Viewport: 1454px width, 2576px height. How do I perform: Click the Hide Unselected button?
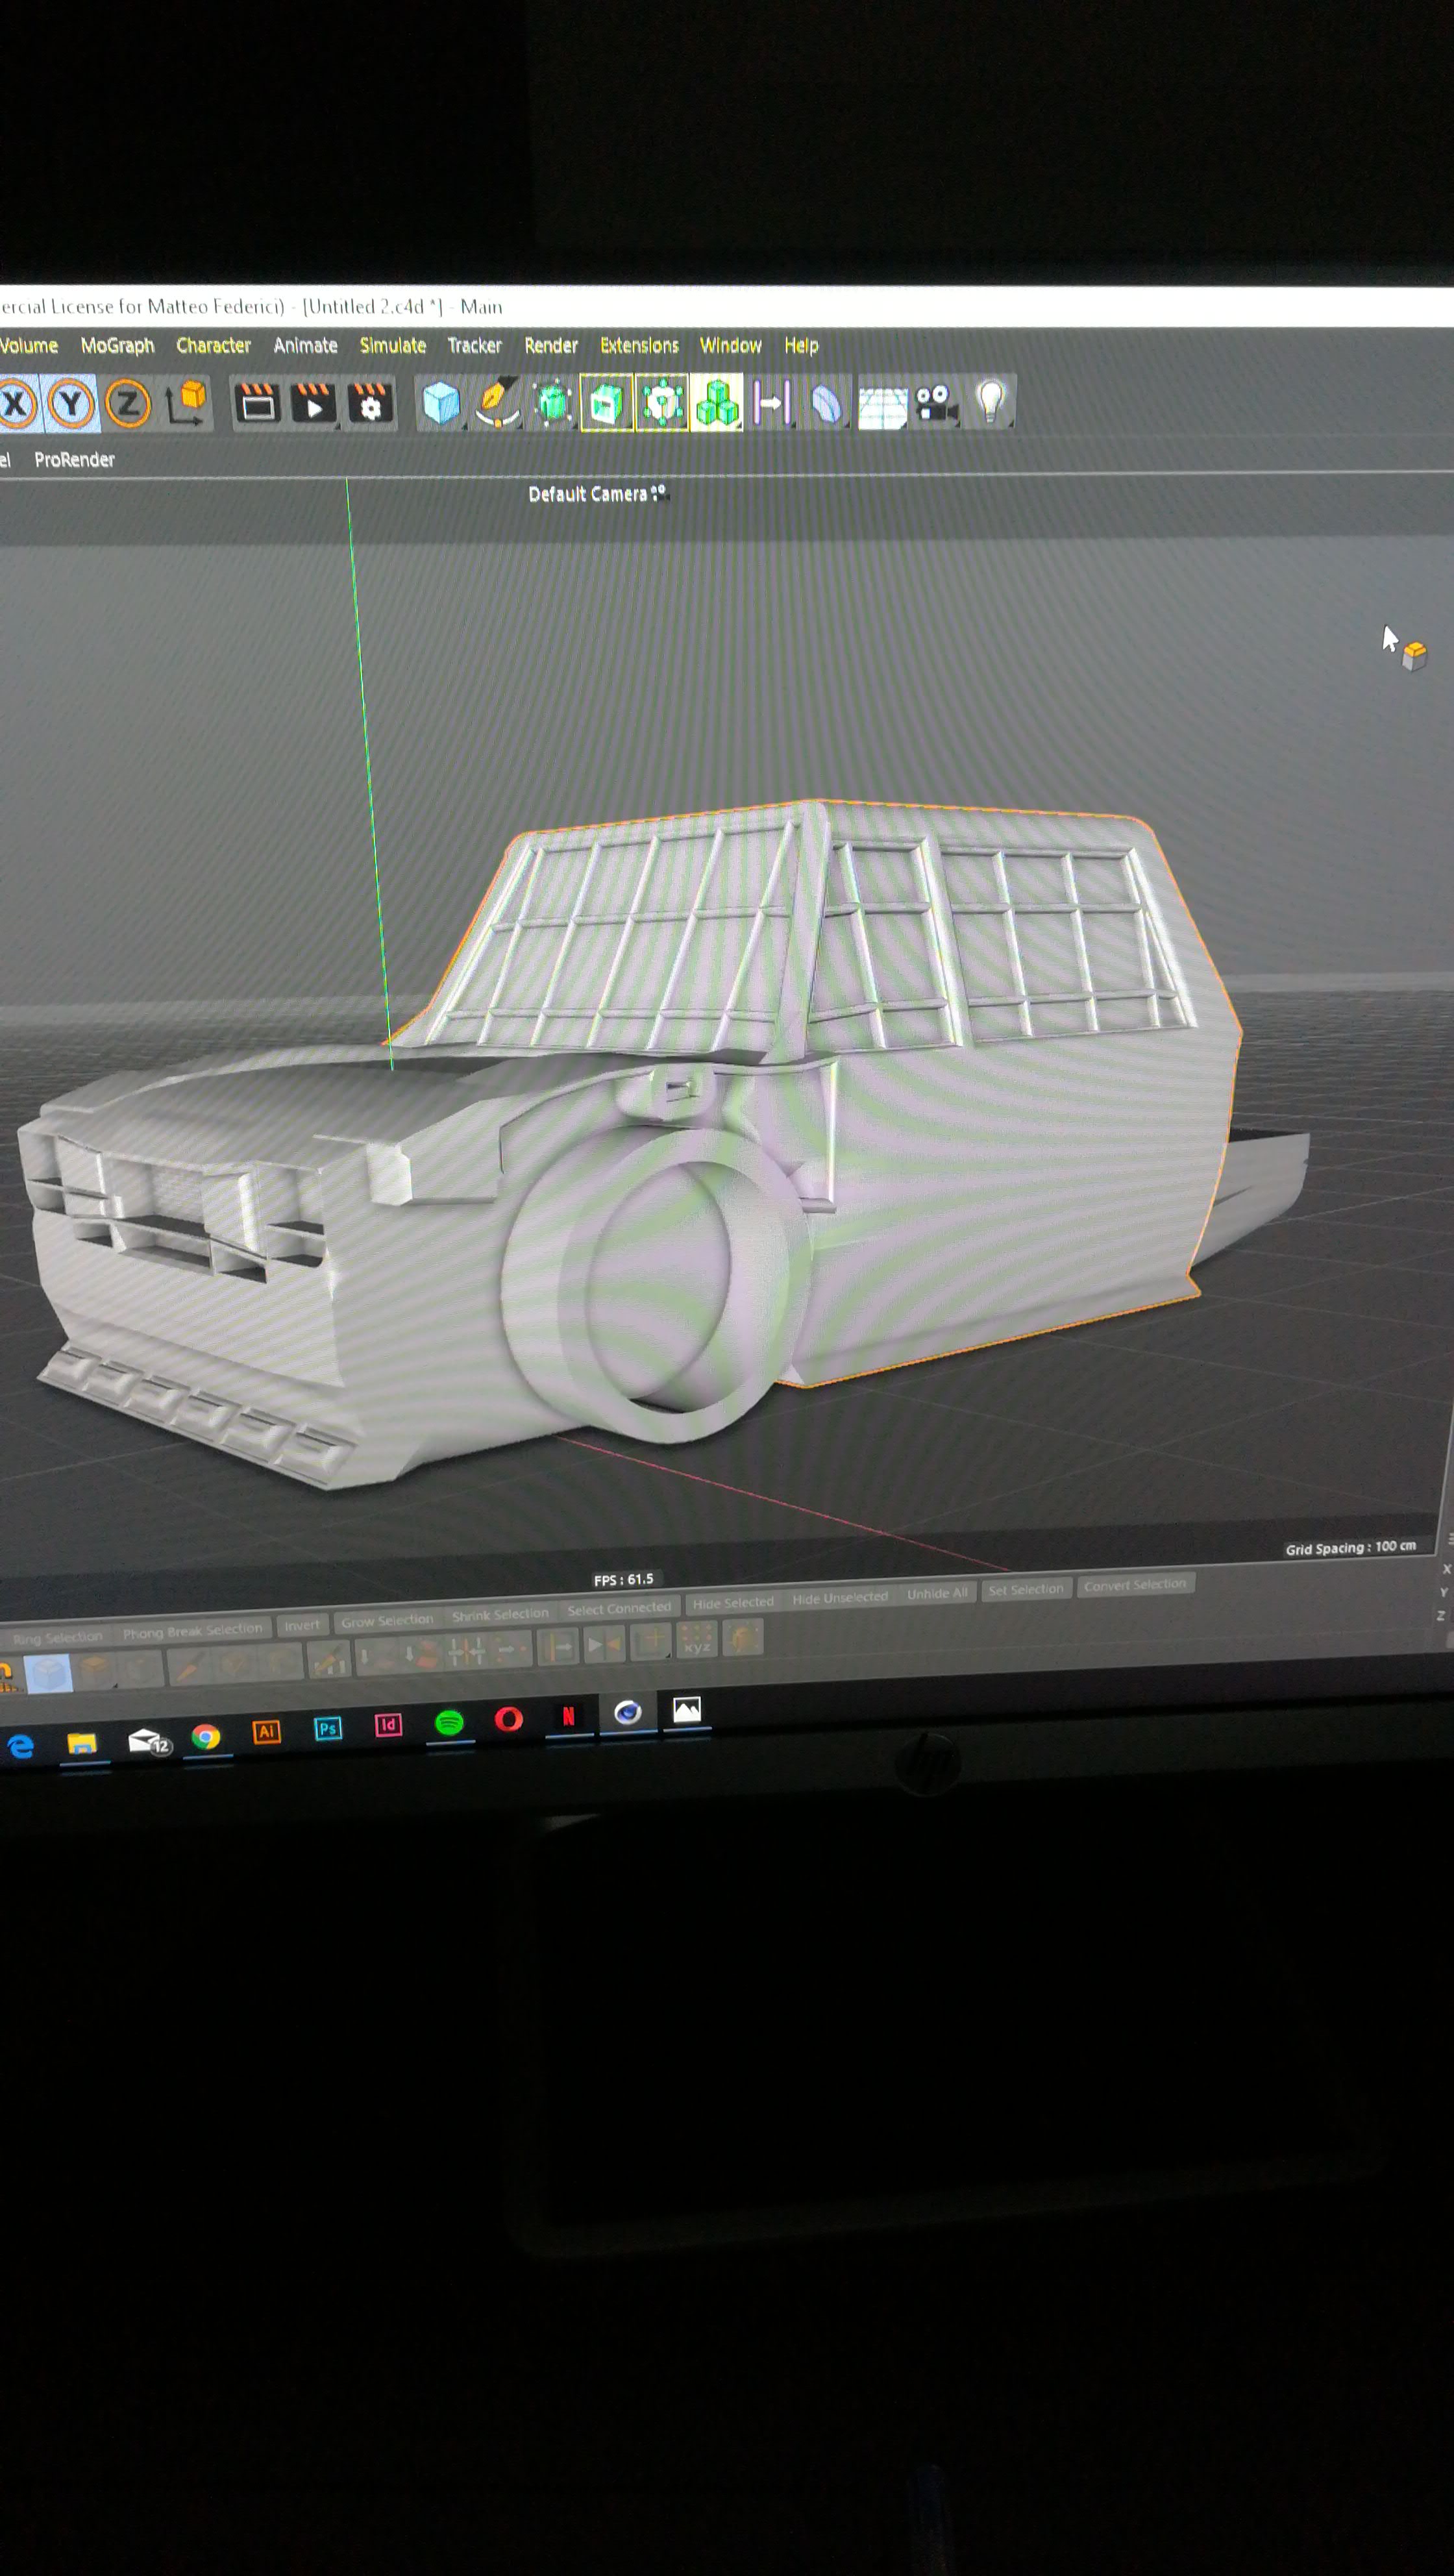pyautogui.click(x=840, y=1597)
